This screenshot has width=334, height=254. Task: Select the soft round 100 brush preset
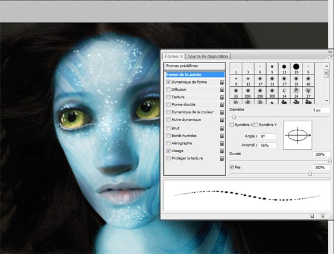(248, 93)
